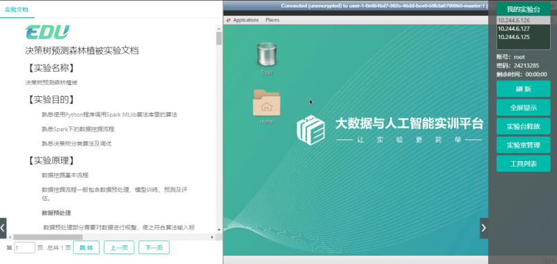
Task: Focus the page number input field
Action: point(24,247)
